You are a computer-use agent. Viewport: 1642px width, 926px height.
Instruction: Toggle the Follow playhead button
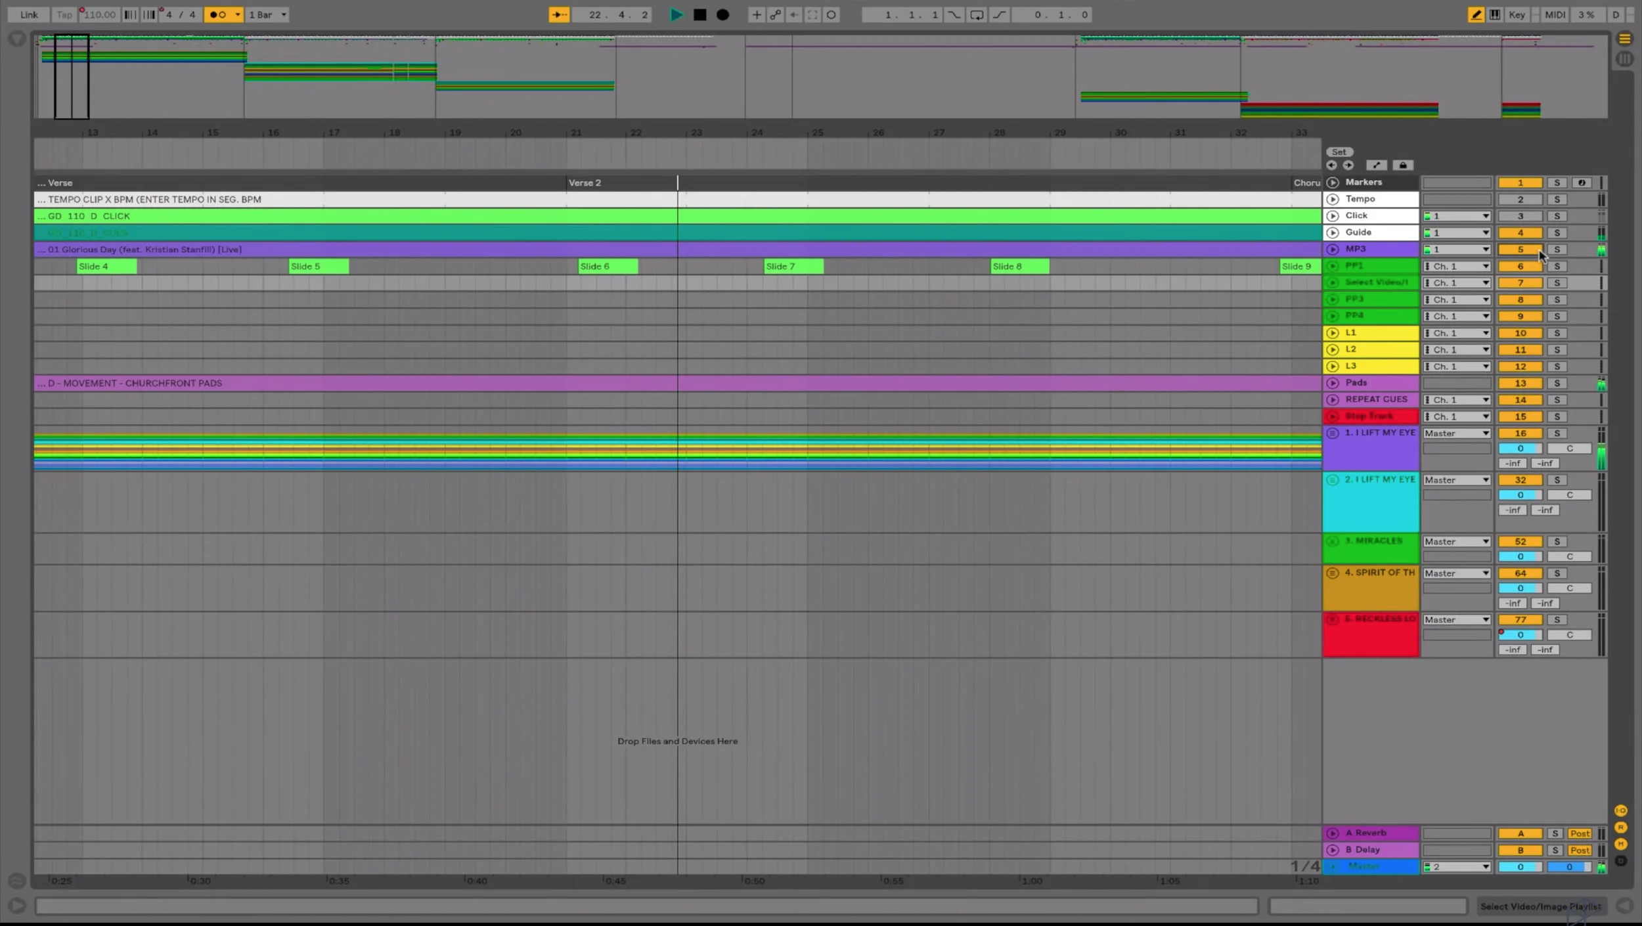[x=559, y=14]
